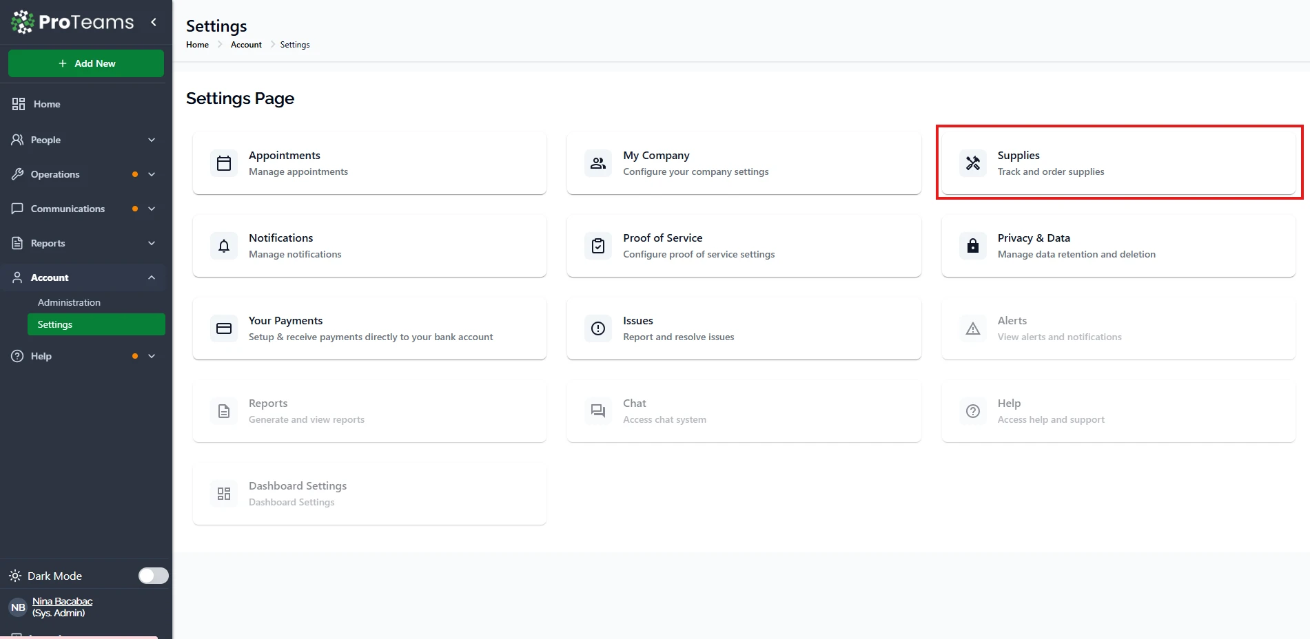Collapse the sidebar with the arrow icon
The height and width of the screenshot is (639, 1310).
[x=154, y=22]
